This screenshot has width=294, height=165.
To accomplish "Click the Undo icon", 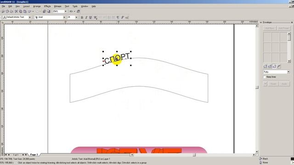I will coord(29,11).
